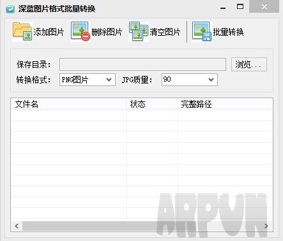Close the 深蓝图片格式批量转换 window

264,6
